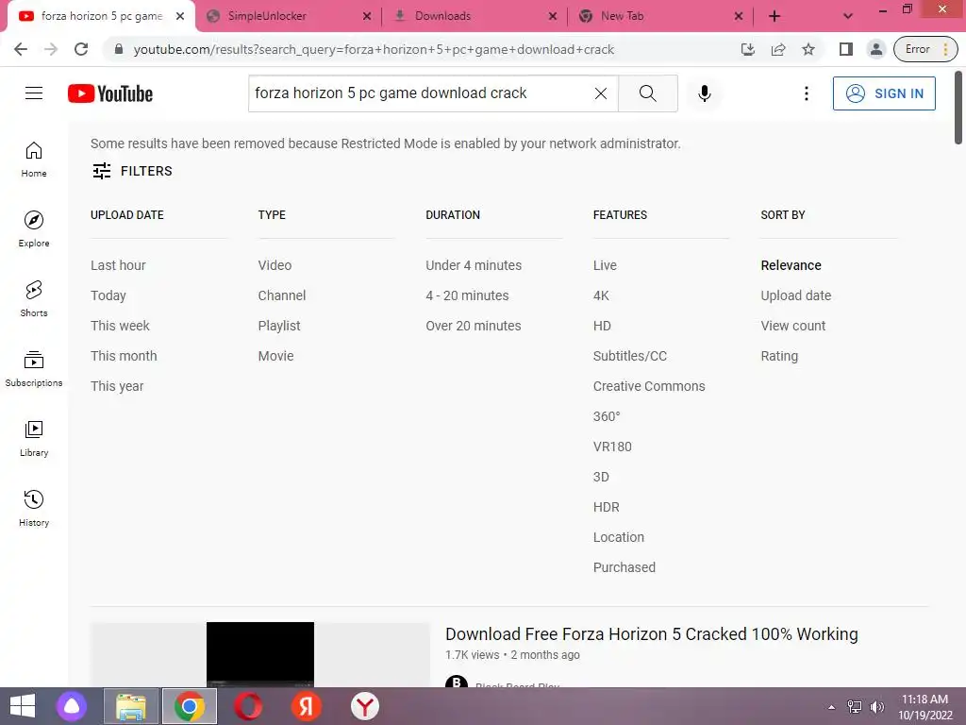Open the Chrome profile avatar
Viewport: 966px width, 725px height.
[x=875, y=49]
